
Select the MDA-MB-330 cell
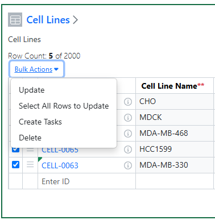click(x=175, y=165)
